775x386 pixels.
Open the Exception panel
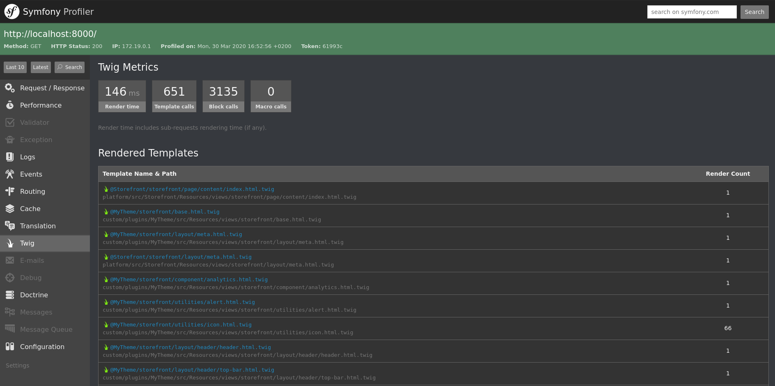click(36, 140)
